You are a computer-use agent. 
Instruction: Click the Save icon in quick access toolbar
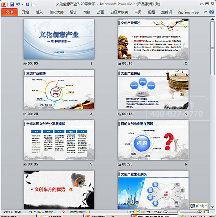point(11,4)
